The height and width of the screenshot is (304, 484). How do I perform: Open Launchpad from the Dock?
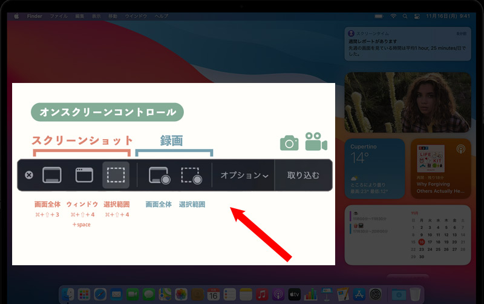pyautogui.click(x=84, y=294)
